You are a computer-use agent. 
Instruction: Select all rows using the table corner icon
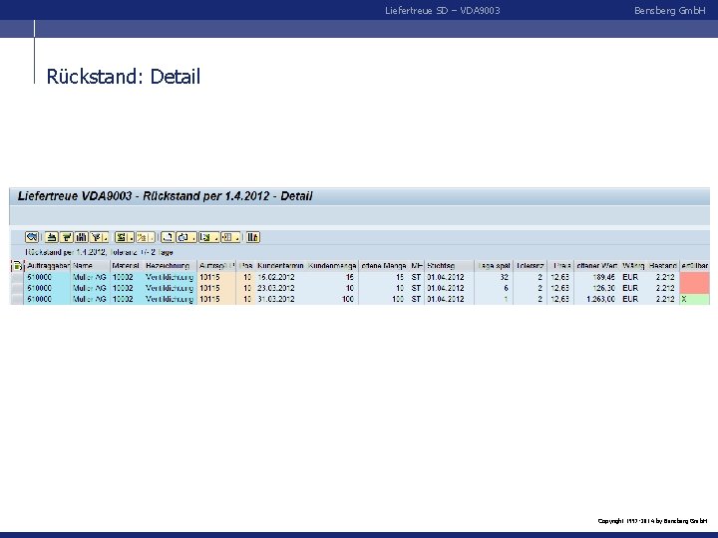(x=17, y=265)
